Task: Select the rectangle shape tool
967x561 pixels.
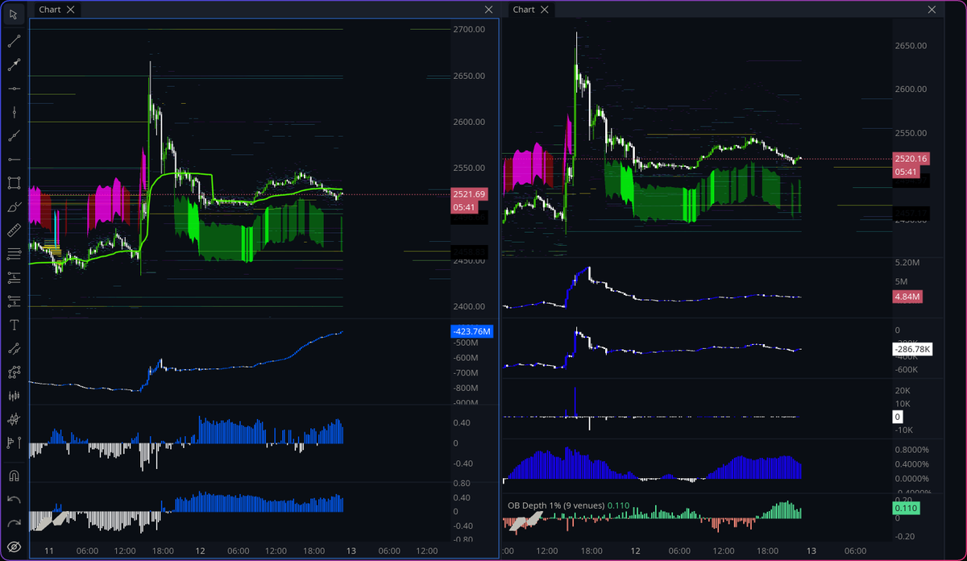Action: [x=14, y=183]
